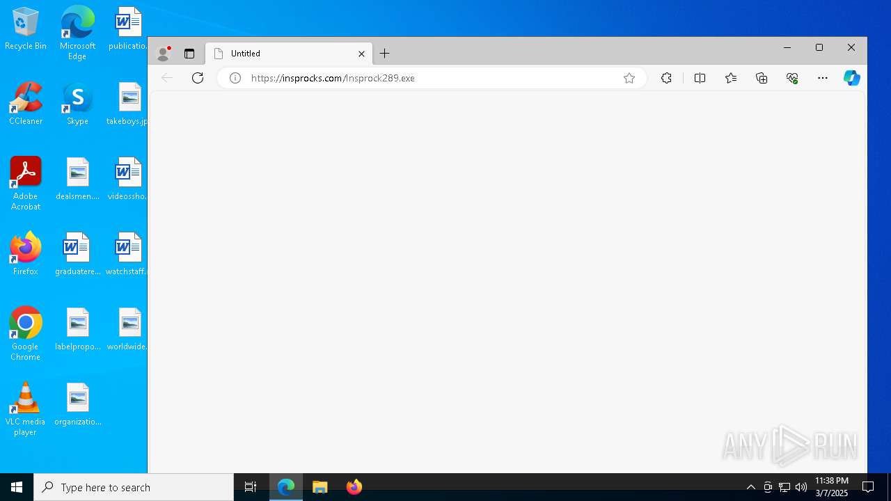This screenshot has width=891, height=501.
Task: Select Skype desktop shortcut
Action: click(x=77, y=104)
